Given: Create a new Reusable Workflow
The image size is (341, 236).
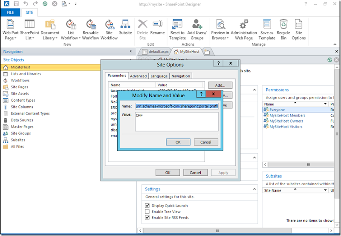Looking at the screenshot, I should (x=90, y=29).
